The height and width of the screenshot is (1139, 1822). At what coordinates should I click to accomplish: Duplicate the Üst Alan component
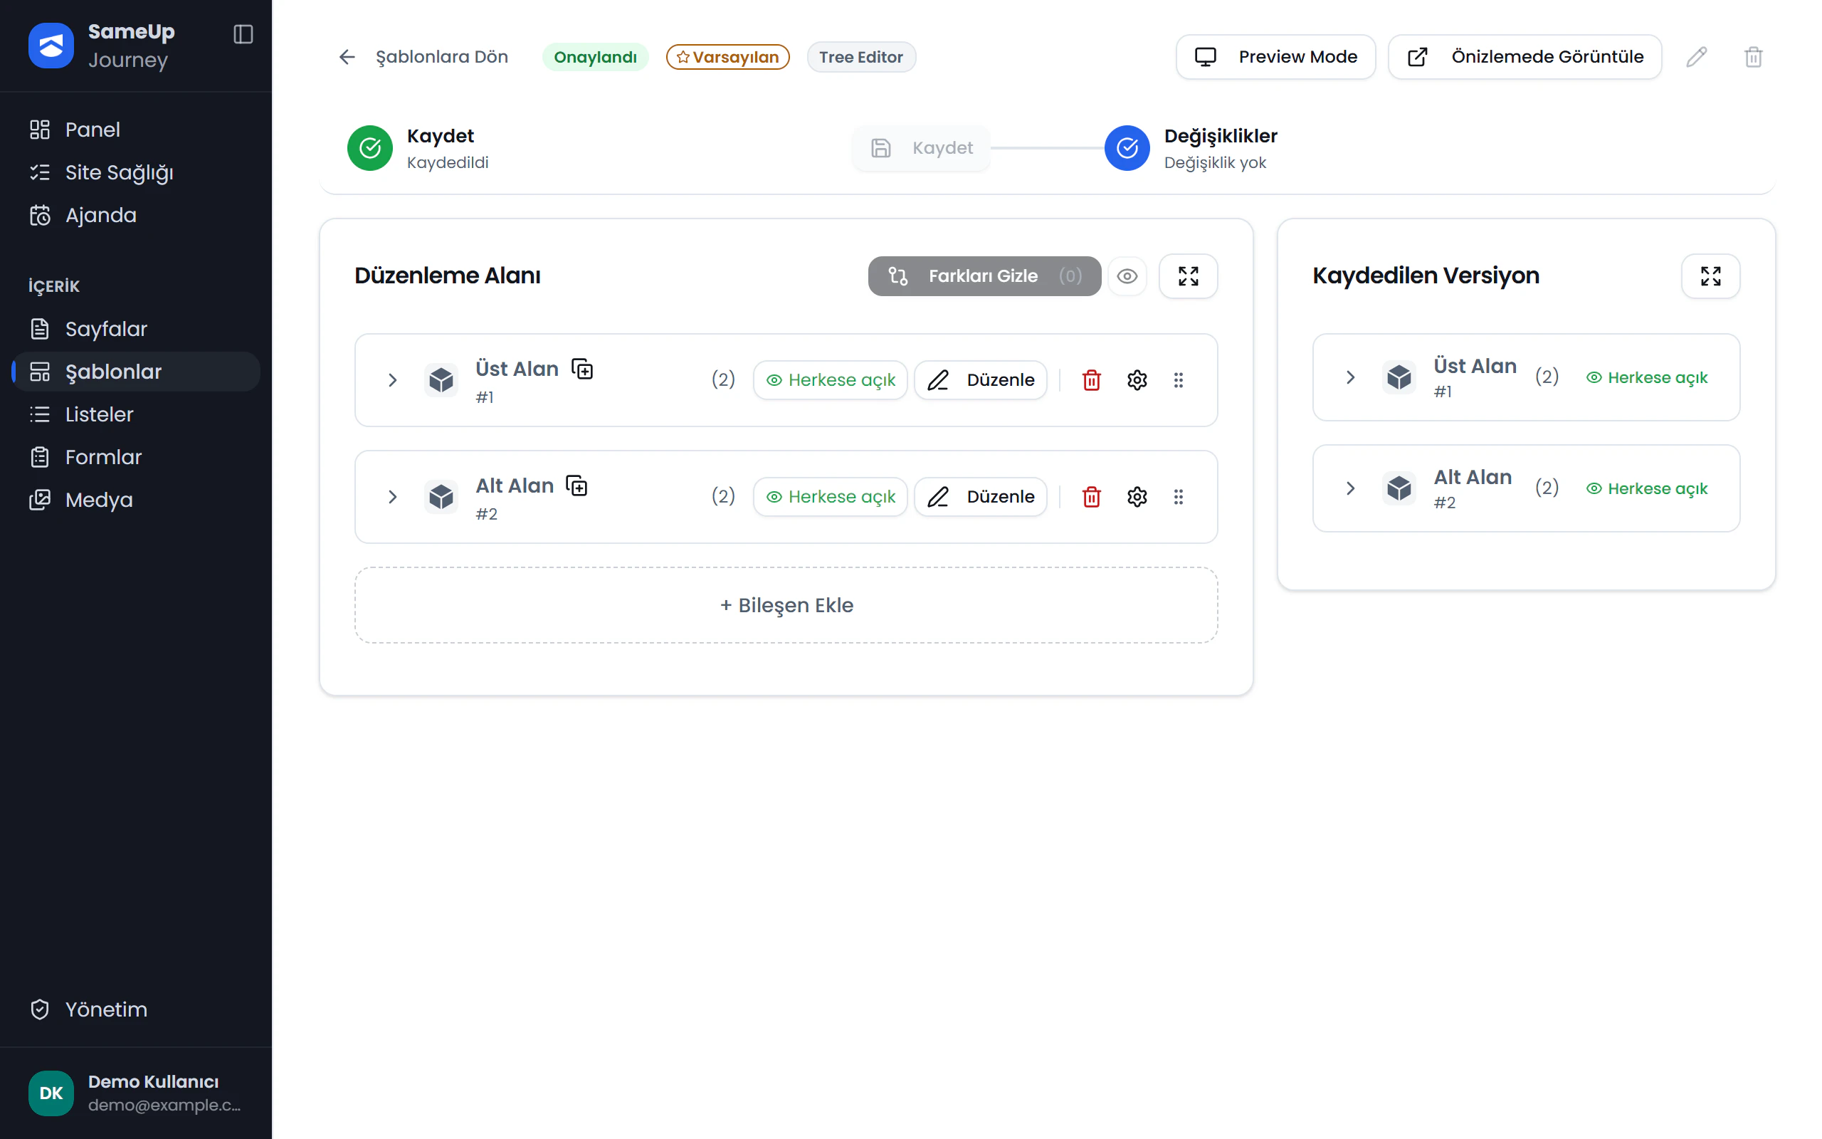point(582,369)
